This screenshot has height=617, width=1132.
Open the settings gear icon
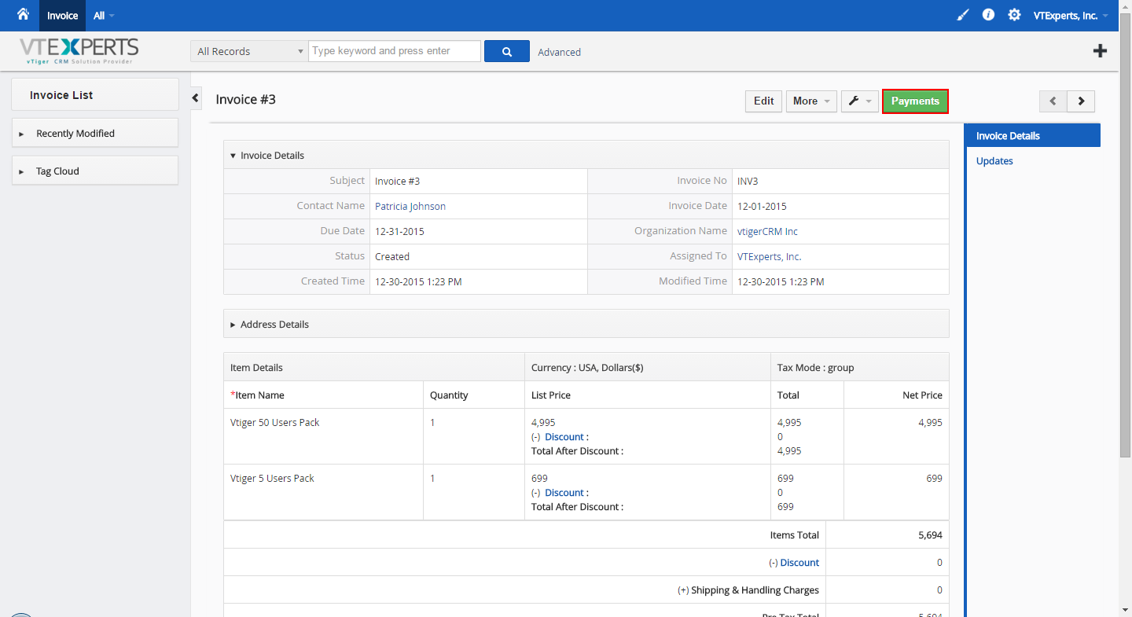(x=1015, y=15)
